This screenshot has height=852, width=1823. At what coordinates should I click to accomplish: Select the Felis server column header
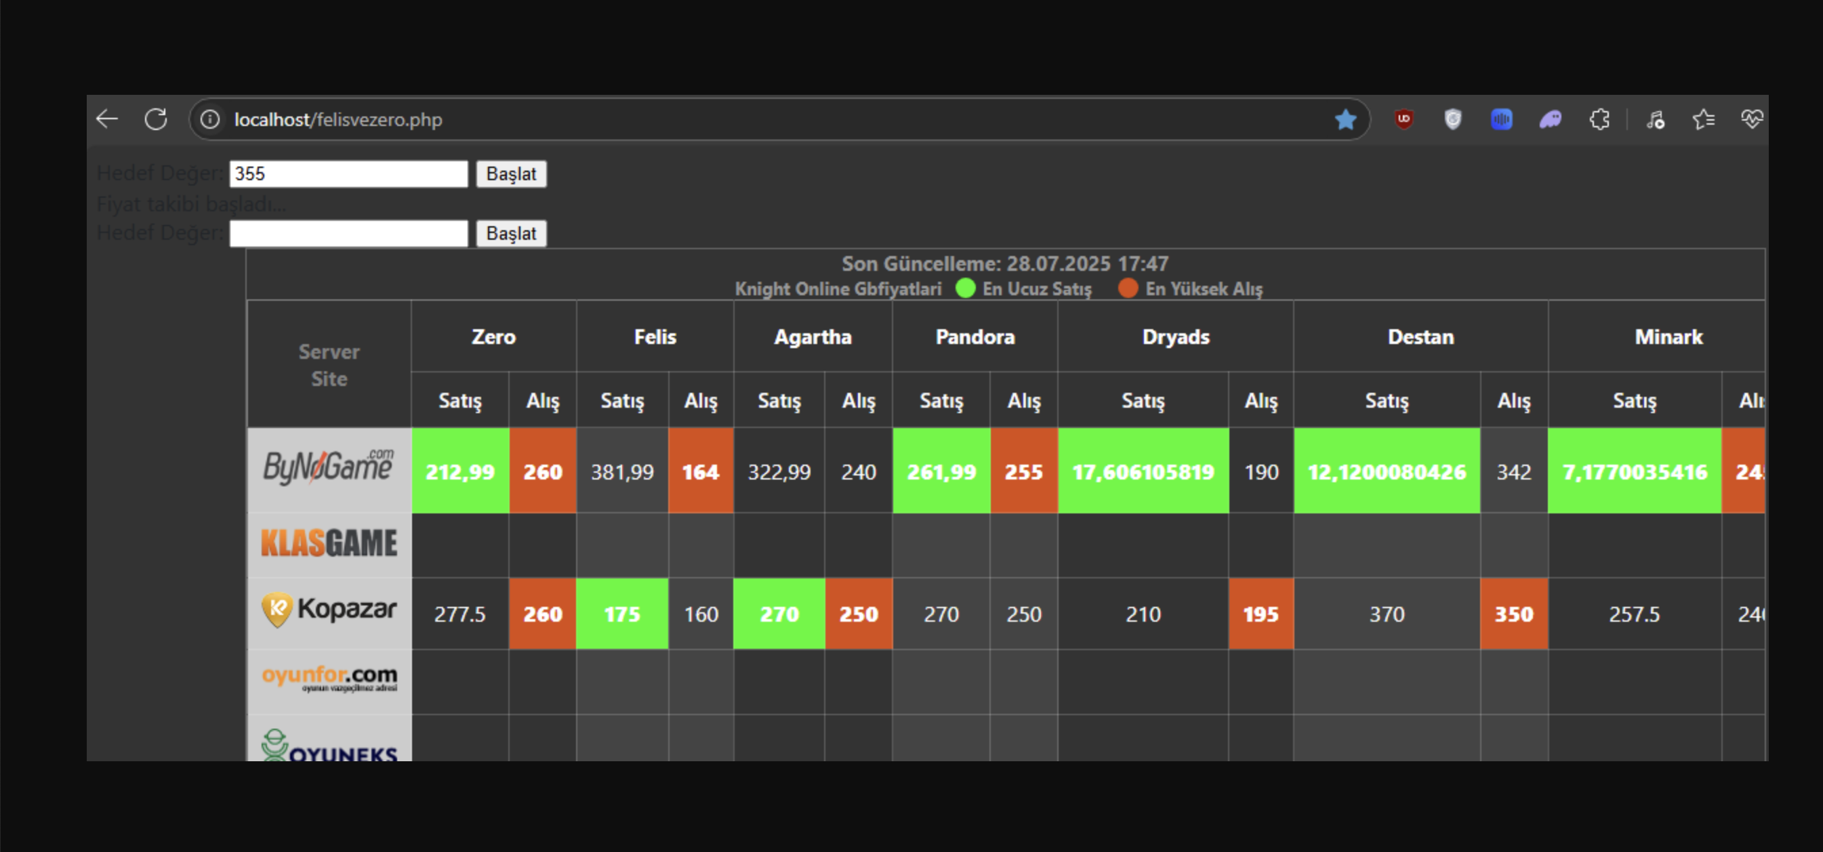[655, 337]
